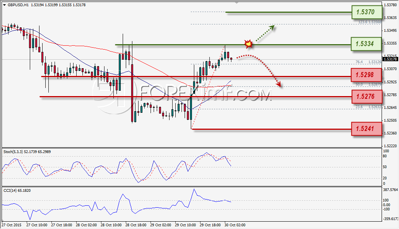Screen dimensions: 399x229
Task: Click the chart shift marker at top edge
Action: pyautogui.click(x=236, y=3)
